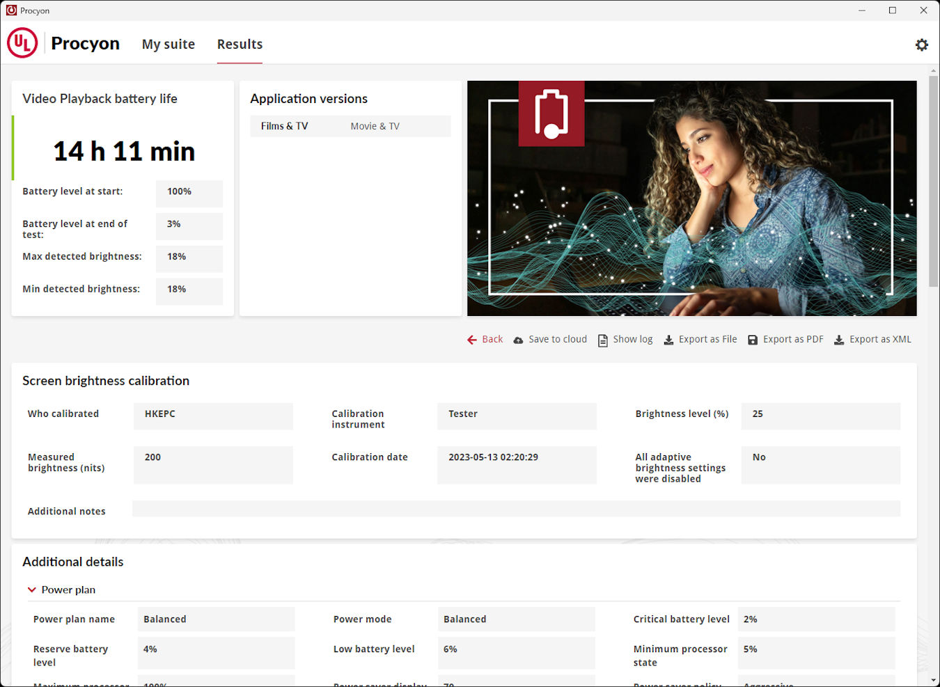Click Calibration date 2023-05-13 02:20:29
The width and height of the screenshot is (940, 687).
click(x=517, y=465)
